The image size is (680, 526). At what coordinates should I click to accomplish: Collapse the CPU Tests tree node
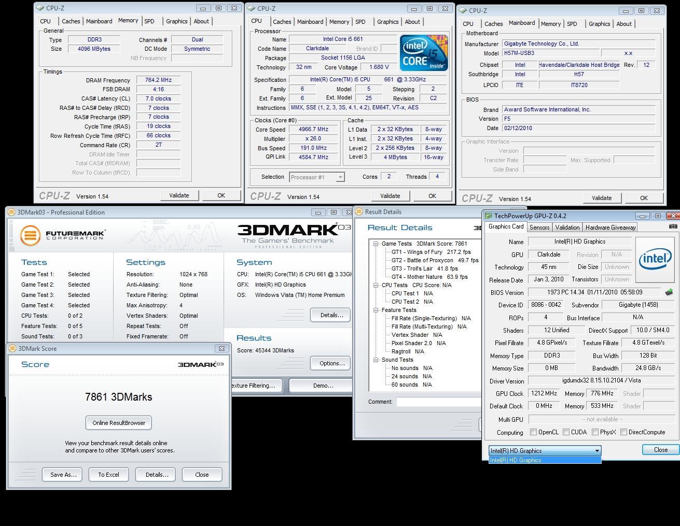tap(376, 285)
